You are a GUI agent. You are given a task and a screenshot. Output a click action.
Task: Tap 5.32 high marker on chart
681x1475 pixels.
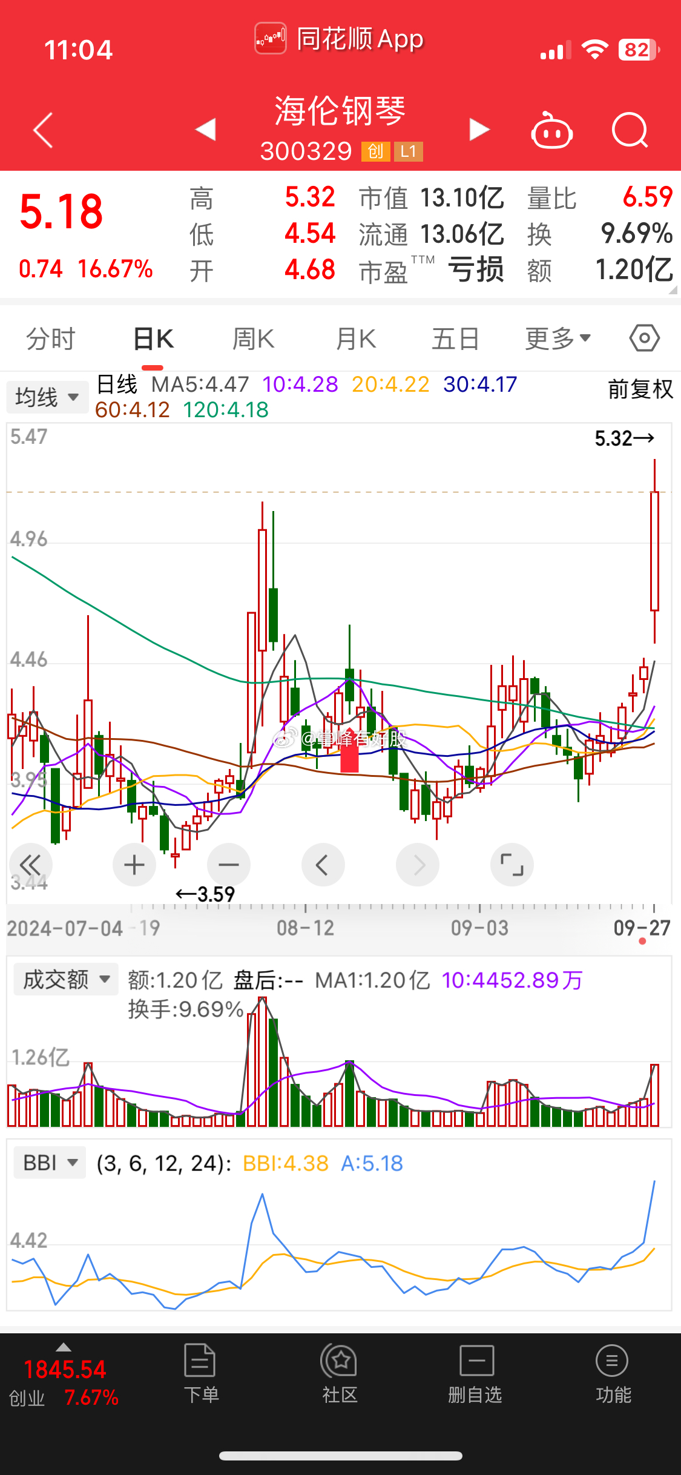click(624, 438)
